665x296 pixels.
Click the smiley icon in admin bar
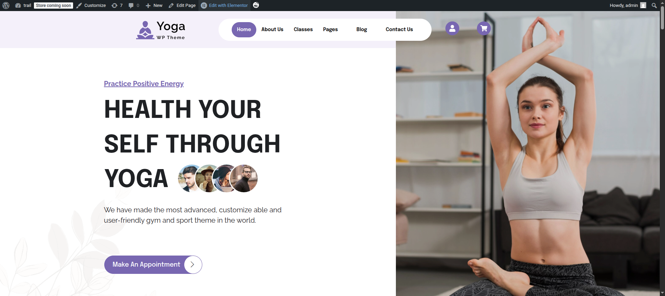click(256, 5)
